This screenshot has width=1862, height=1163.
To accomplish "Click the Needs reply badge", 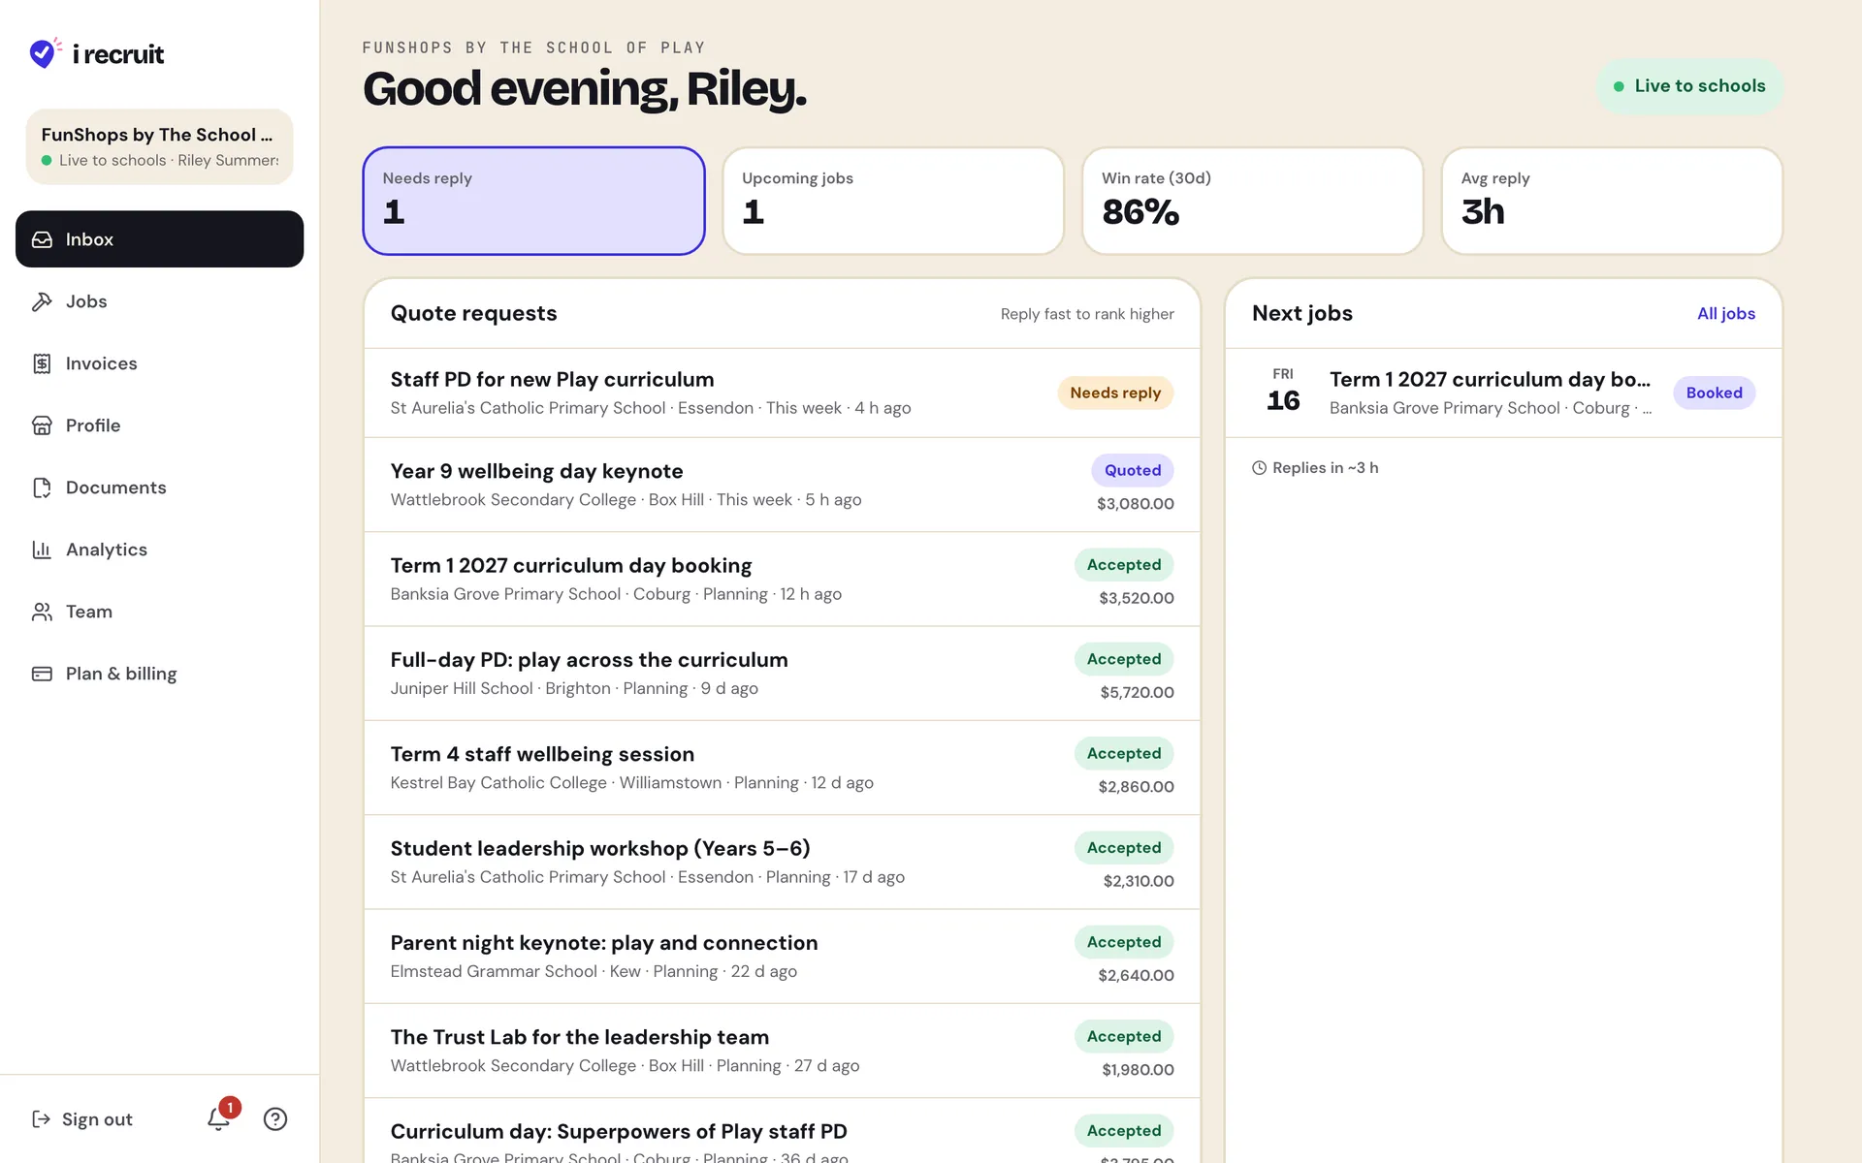I will coord(1115,393).
